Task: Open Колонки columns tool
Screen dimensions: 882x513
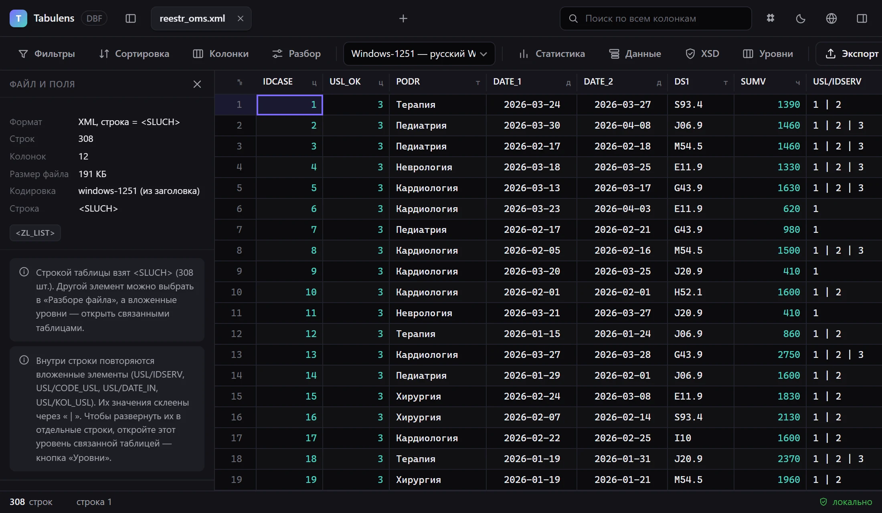Action: pos(221,54)
